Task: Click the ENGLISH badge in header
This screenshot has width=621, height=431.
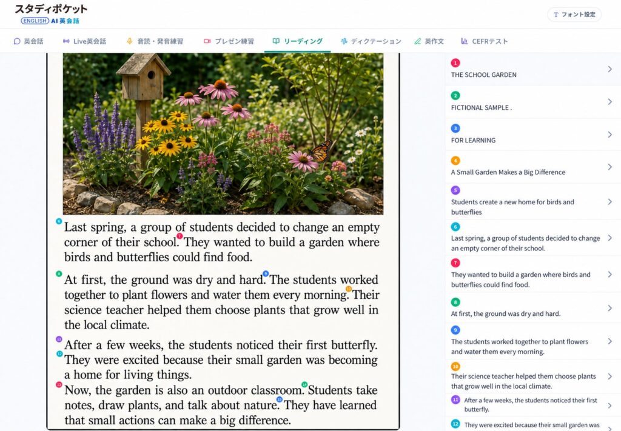Action: pyautogui.click(x=35, y=21)
